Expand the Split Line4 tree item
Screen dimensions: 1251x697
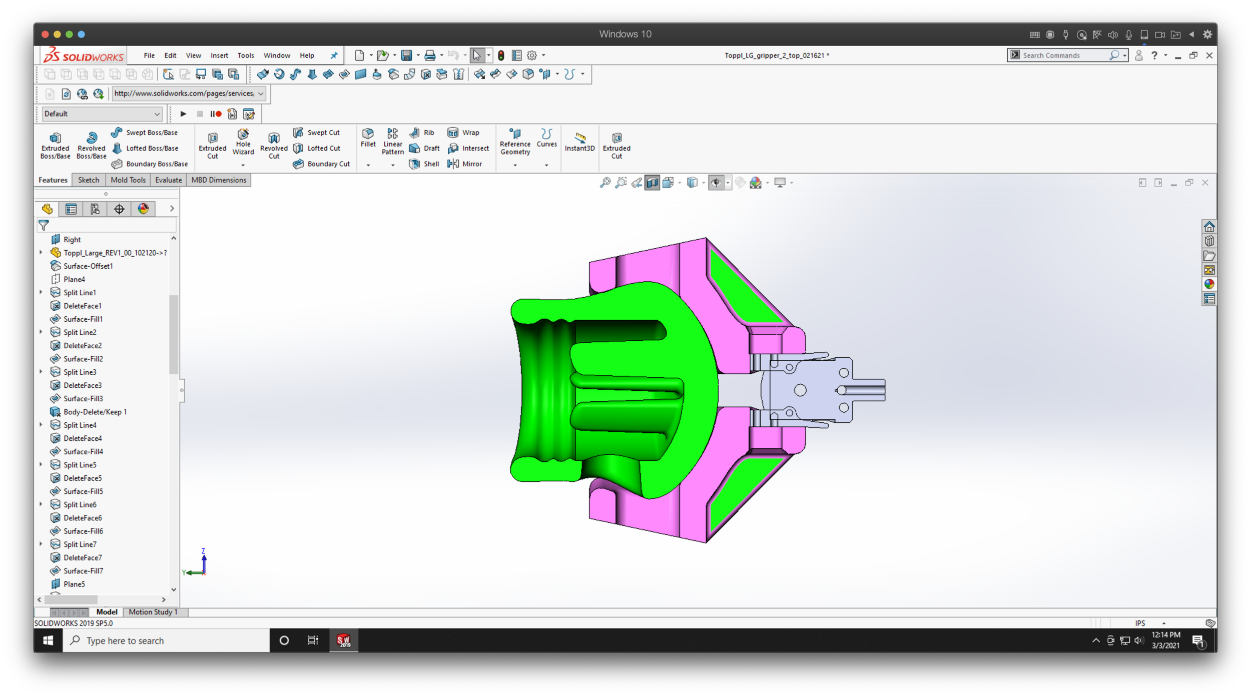pos(41,424)
